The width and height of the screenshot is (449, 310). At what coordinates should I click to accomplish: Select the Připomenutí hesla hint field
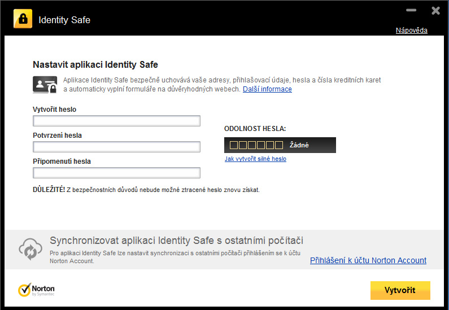[x=117, y=173]
